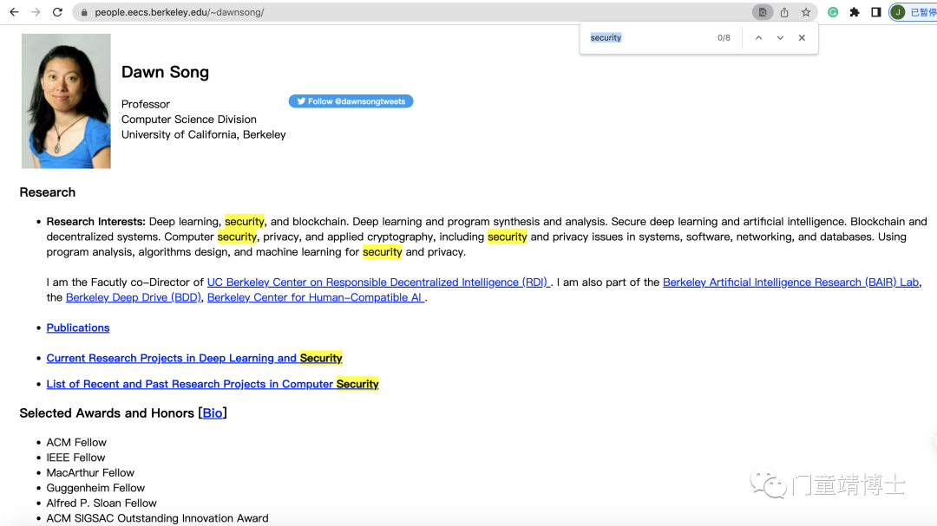Image resolution: width=937 pixels, height=526 pixels.
Task: Open Current Research Projects in Deep Learning link
Action: [x=194, y=358]
